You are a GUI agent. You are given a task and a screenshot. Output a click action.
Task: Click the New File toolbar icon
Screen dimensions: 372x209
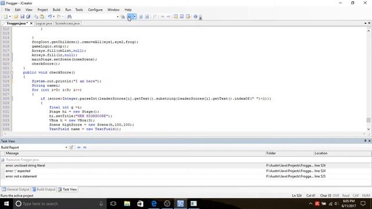coord(5,17)
